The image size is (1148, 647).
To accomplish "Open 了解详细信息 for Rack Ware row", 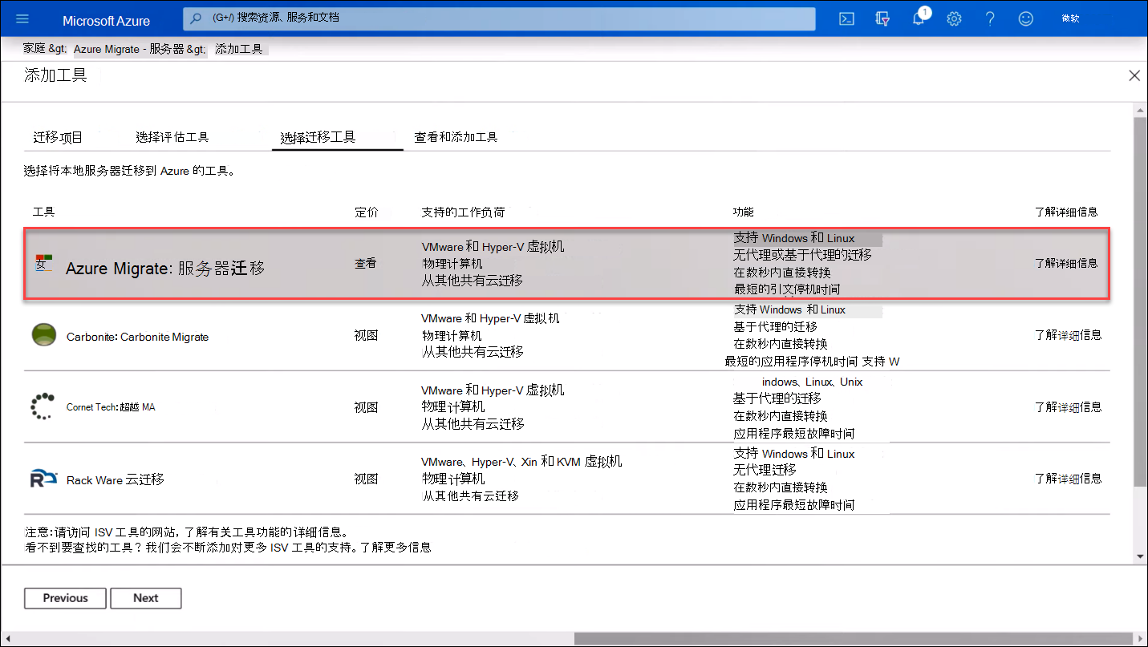I will (x=1068, y=479).
